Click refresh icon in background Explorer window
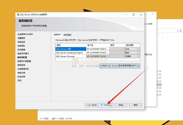183x125 pixels. click(x=181, y=31)
